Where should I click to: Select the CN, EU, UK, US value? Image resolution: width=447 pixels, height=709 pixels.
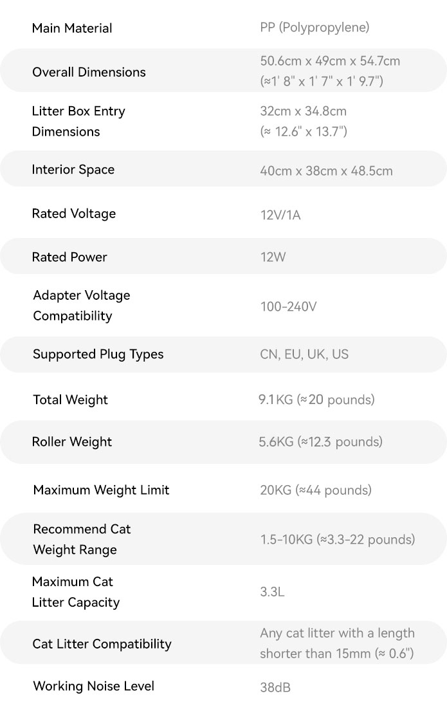(x=304, y=354)
